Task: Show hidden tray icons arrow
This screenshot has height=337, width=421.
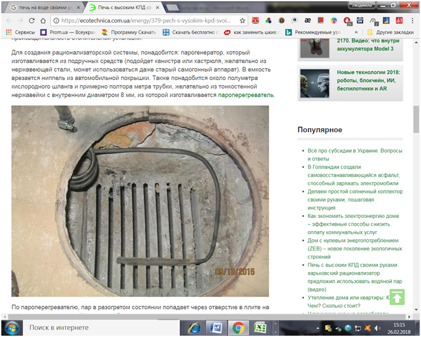Action: (x=318, y=328)
